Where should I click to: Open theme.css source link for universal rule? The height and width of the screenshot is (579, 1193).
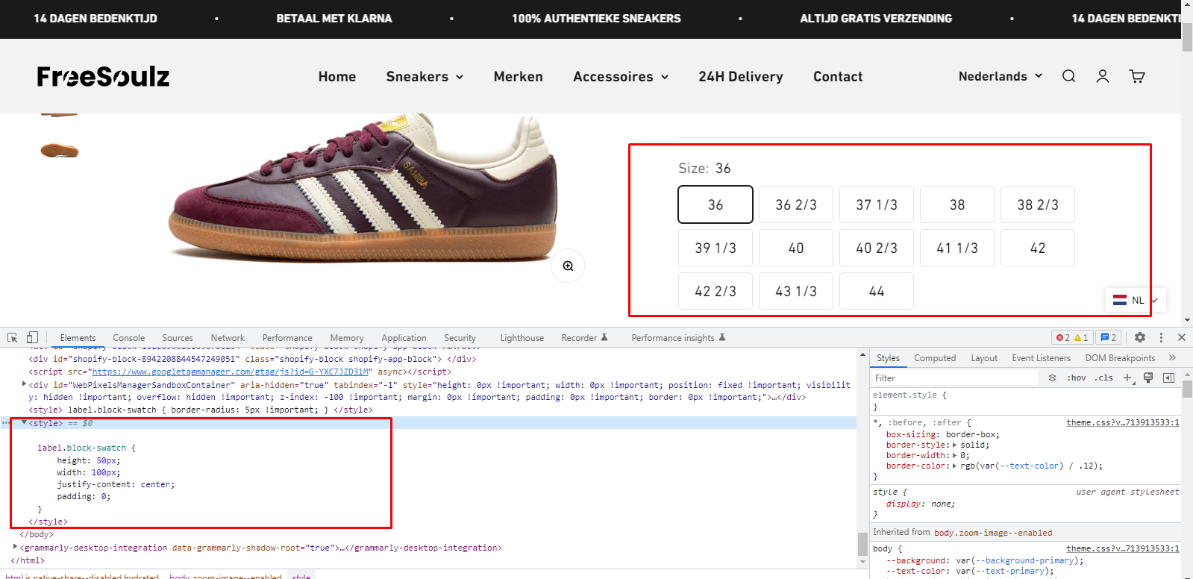(1123, 422)
